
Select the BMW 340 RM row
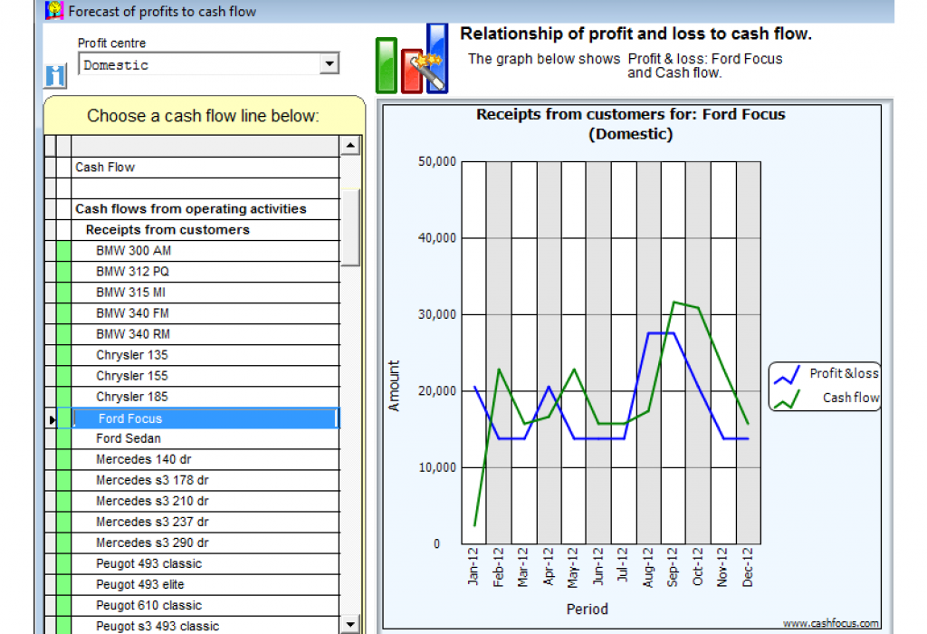[x=205, y=334]
